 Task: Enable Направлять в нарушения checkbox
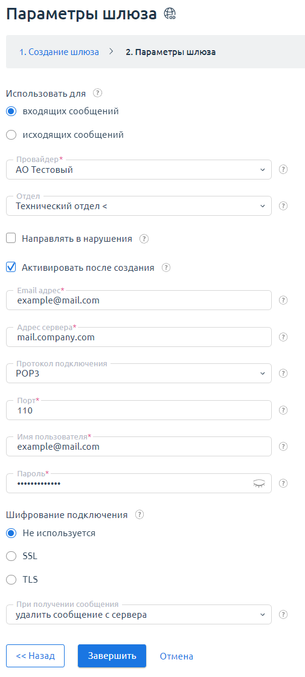pos(11,238)
